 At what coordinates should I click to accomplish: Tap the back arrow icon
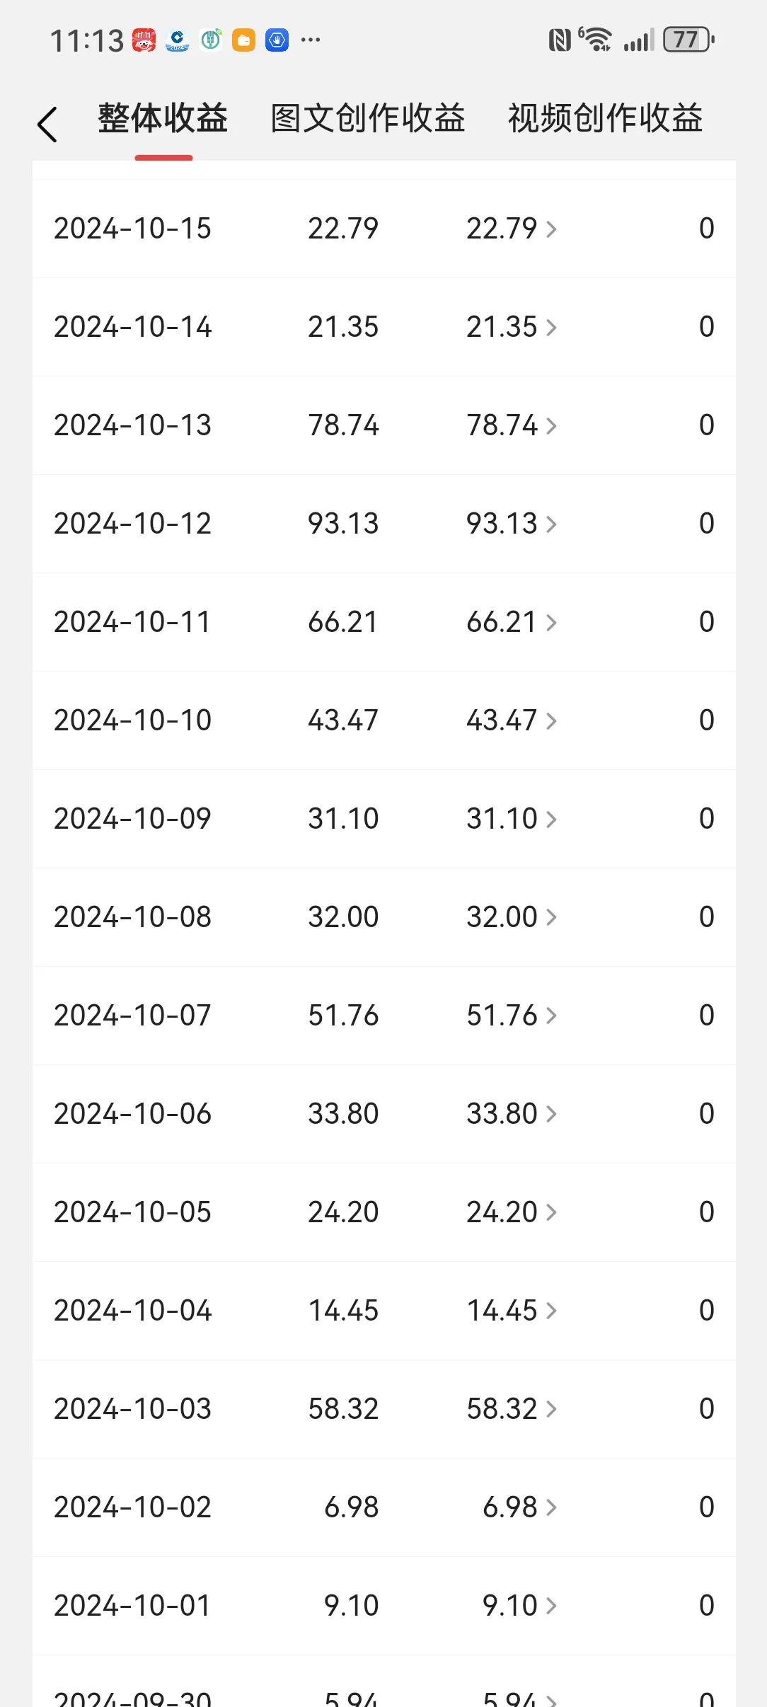click(47, 125)
